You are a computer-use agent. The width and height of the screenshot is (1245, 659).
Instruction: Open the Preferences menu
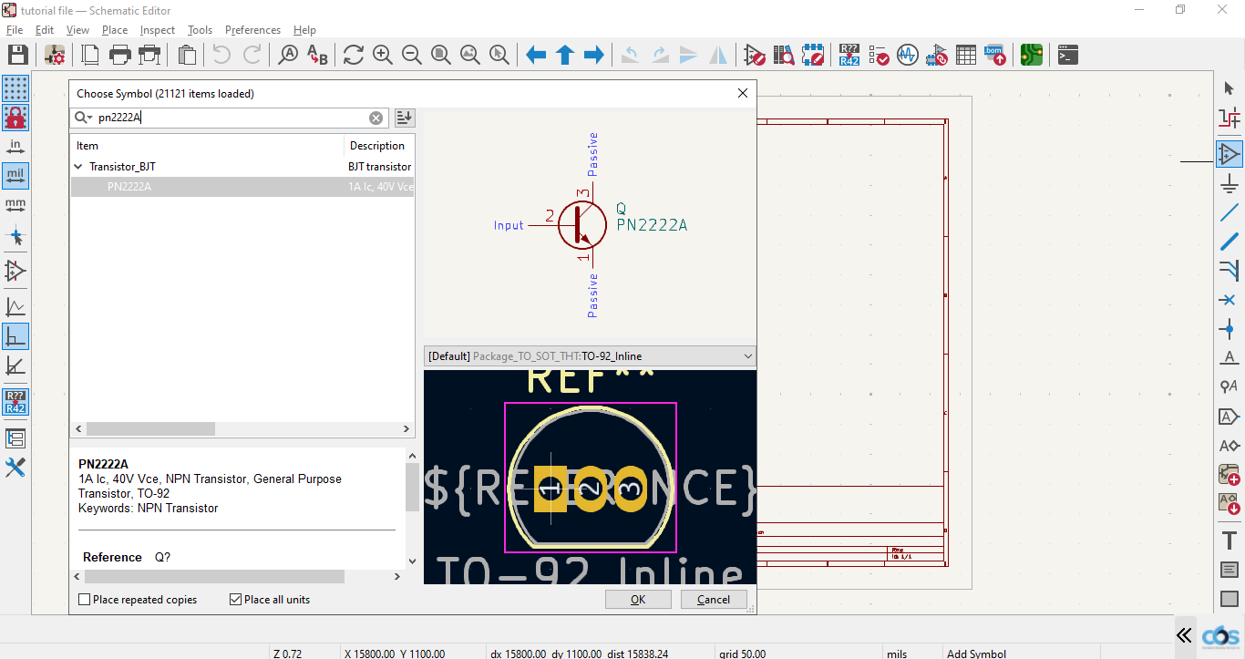click(x=253, y=30)
